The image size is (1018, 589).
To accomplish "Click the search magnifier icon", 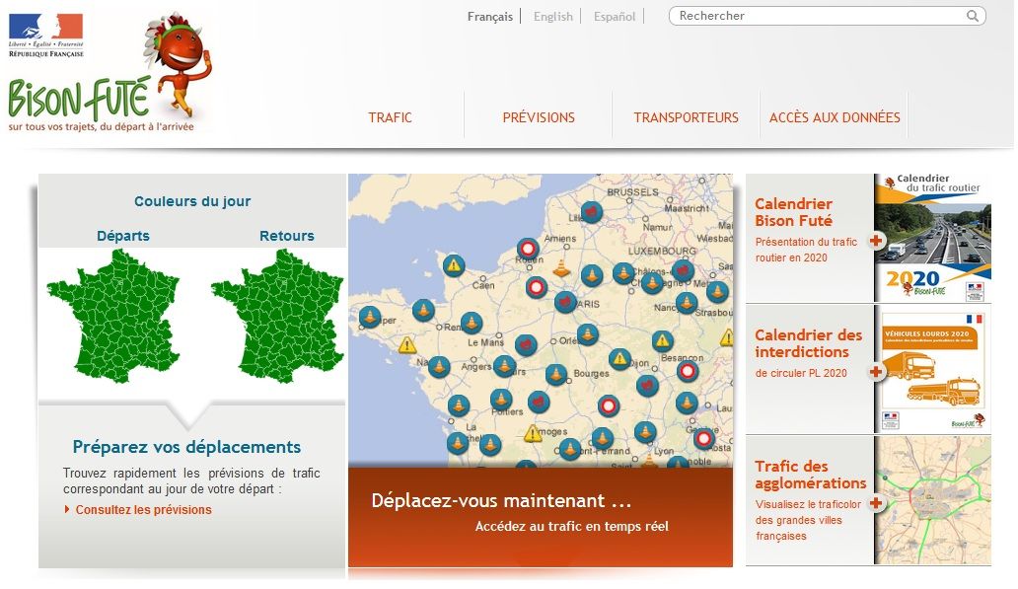I will pyautogui.click(x=972, y=16).
